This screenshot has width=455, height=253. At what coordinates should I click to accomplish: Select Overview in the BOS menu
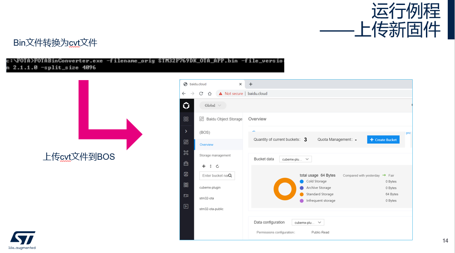click(x=206, y=144)
